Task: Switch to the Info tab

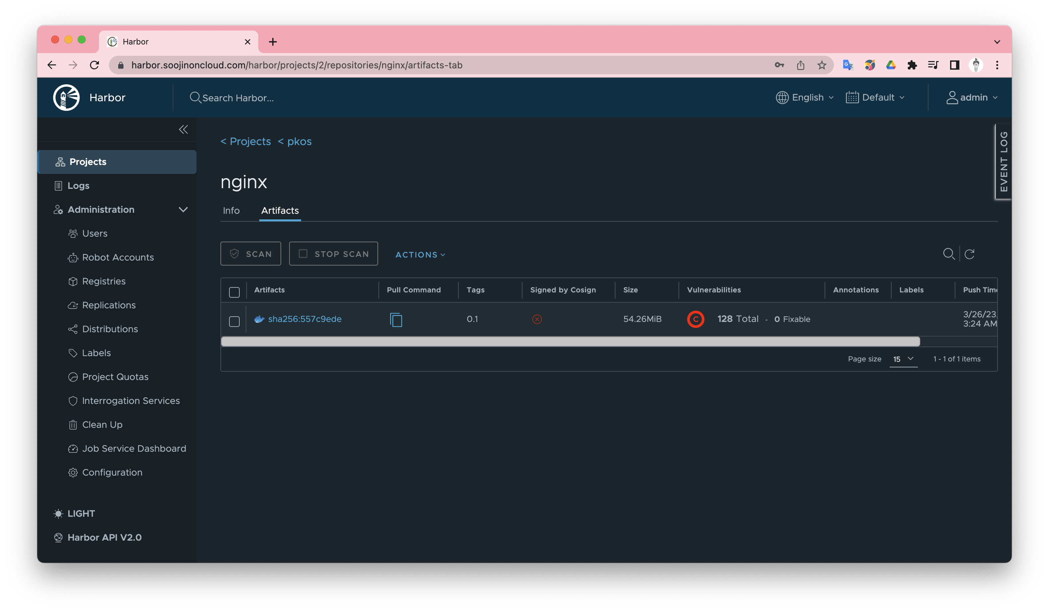Action: [231, 210]
